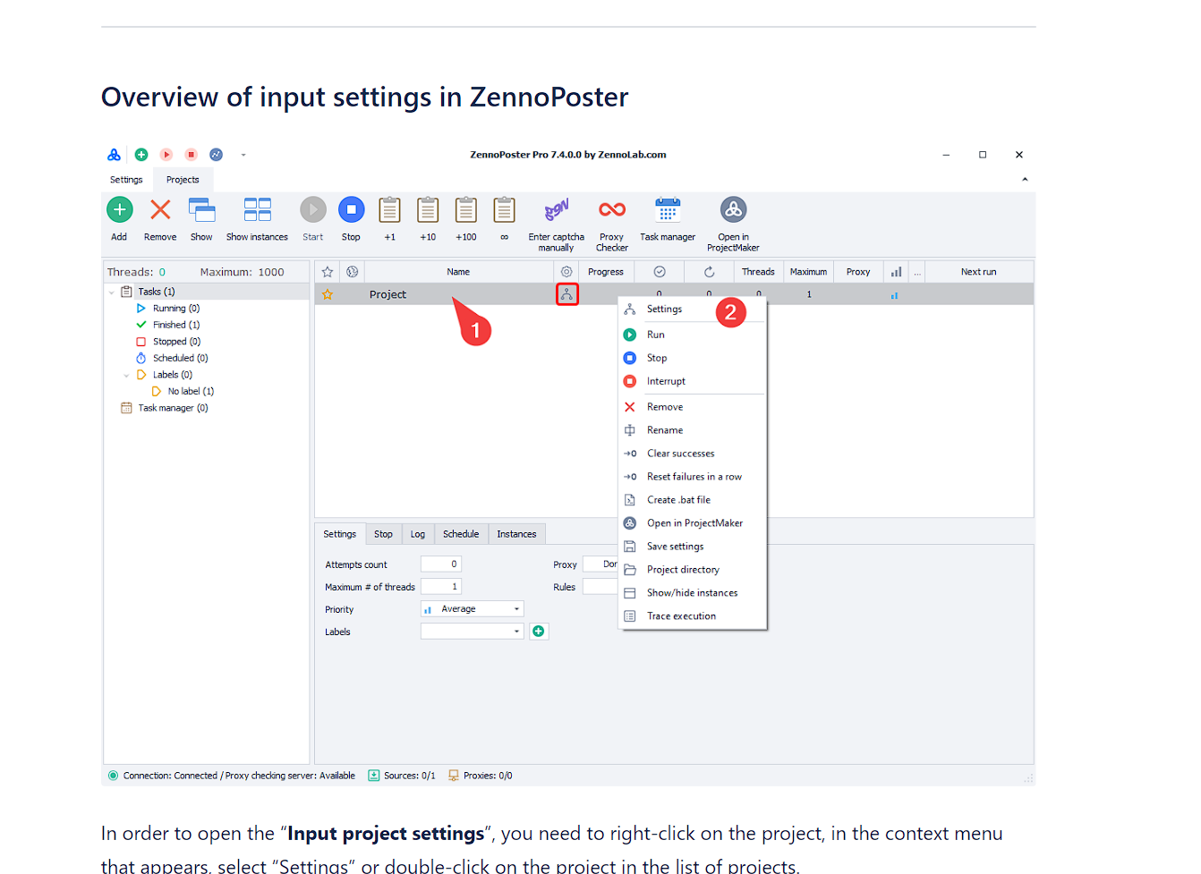Click the priority bars icon in Project row
1201x874 pixels.
(x=894, y=295)
